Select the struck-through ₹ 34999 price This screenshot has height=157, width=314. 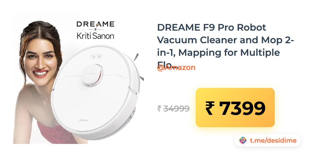click(x=173, y=108)
